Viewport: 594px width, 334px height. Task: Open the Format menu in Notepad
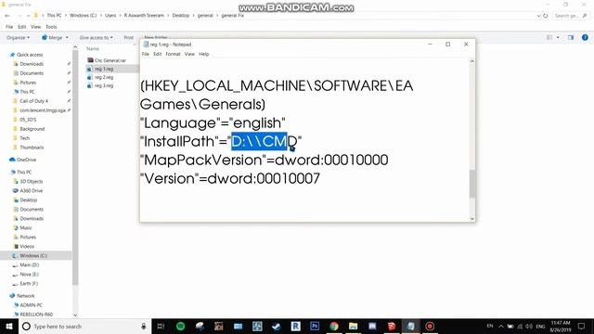pos(173,54)
